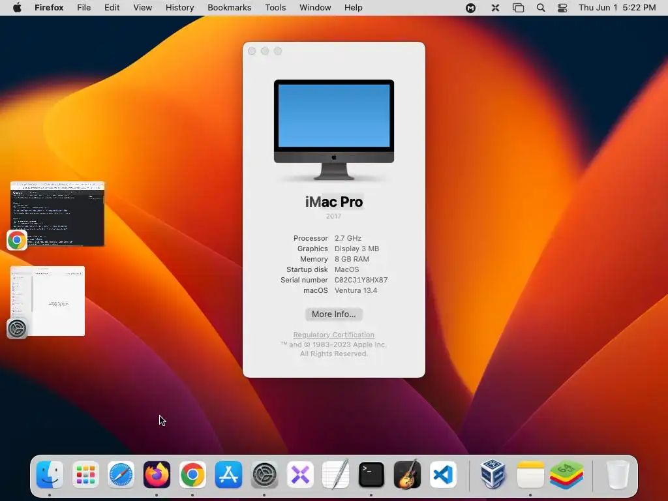Open Finder from the dock

[x=50, y=474]
